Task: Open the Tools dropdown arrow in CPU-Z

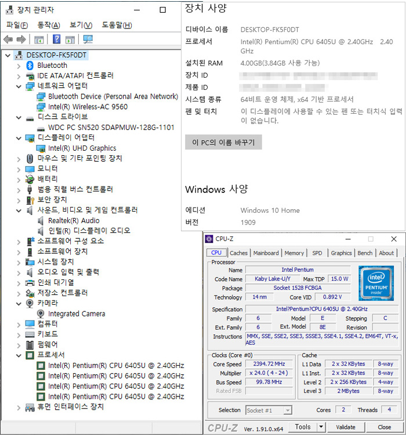Action: (x=321, y=427)
